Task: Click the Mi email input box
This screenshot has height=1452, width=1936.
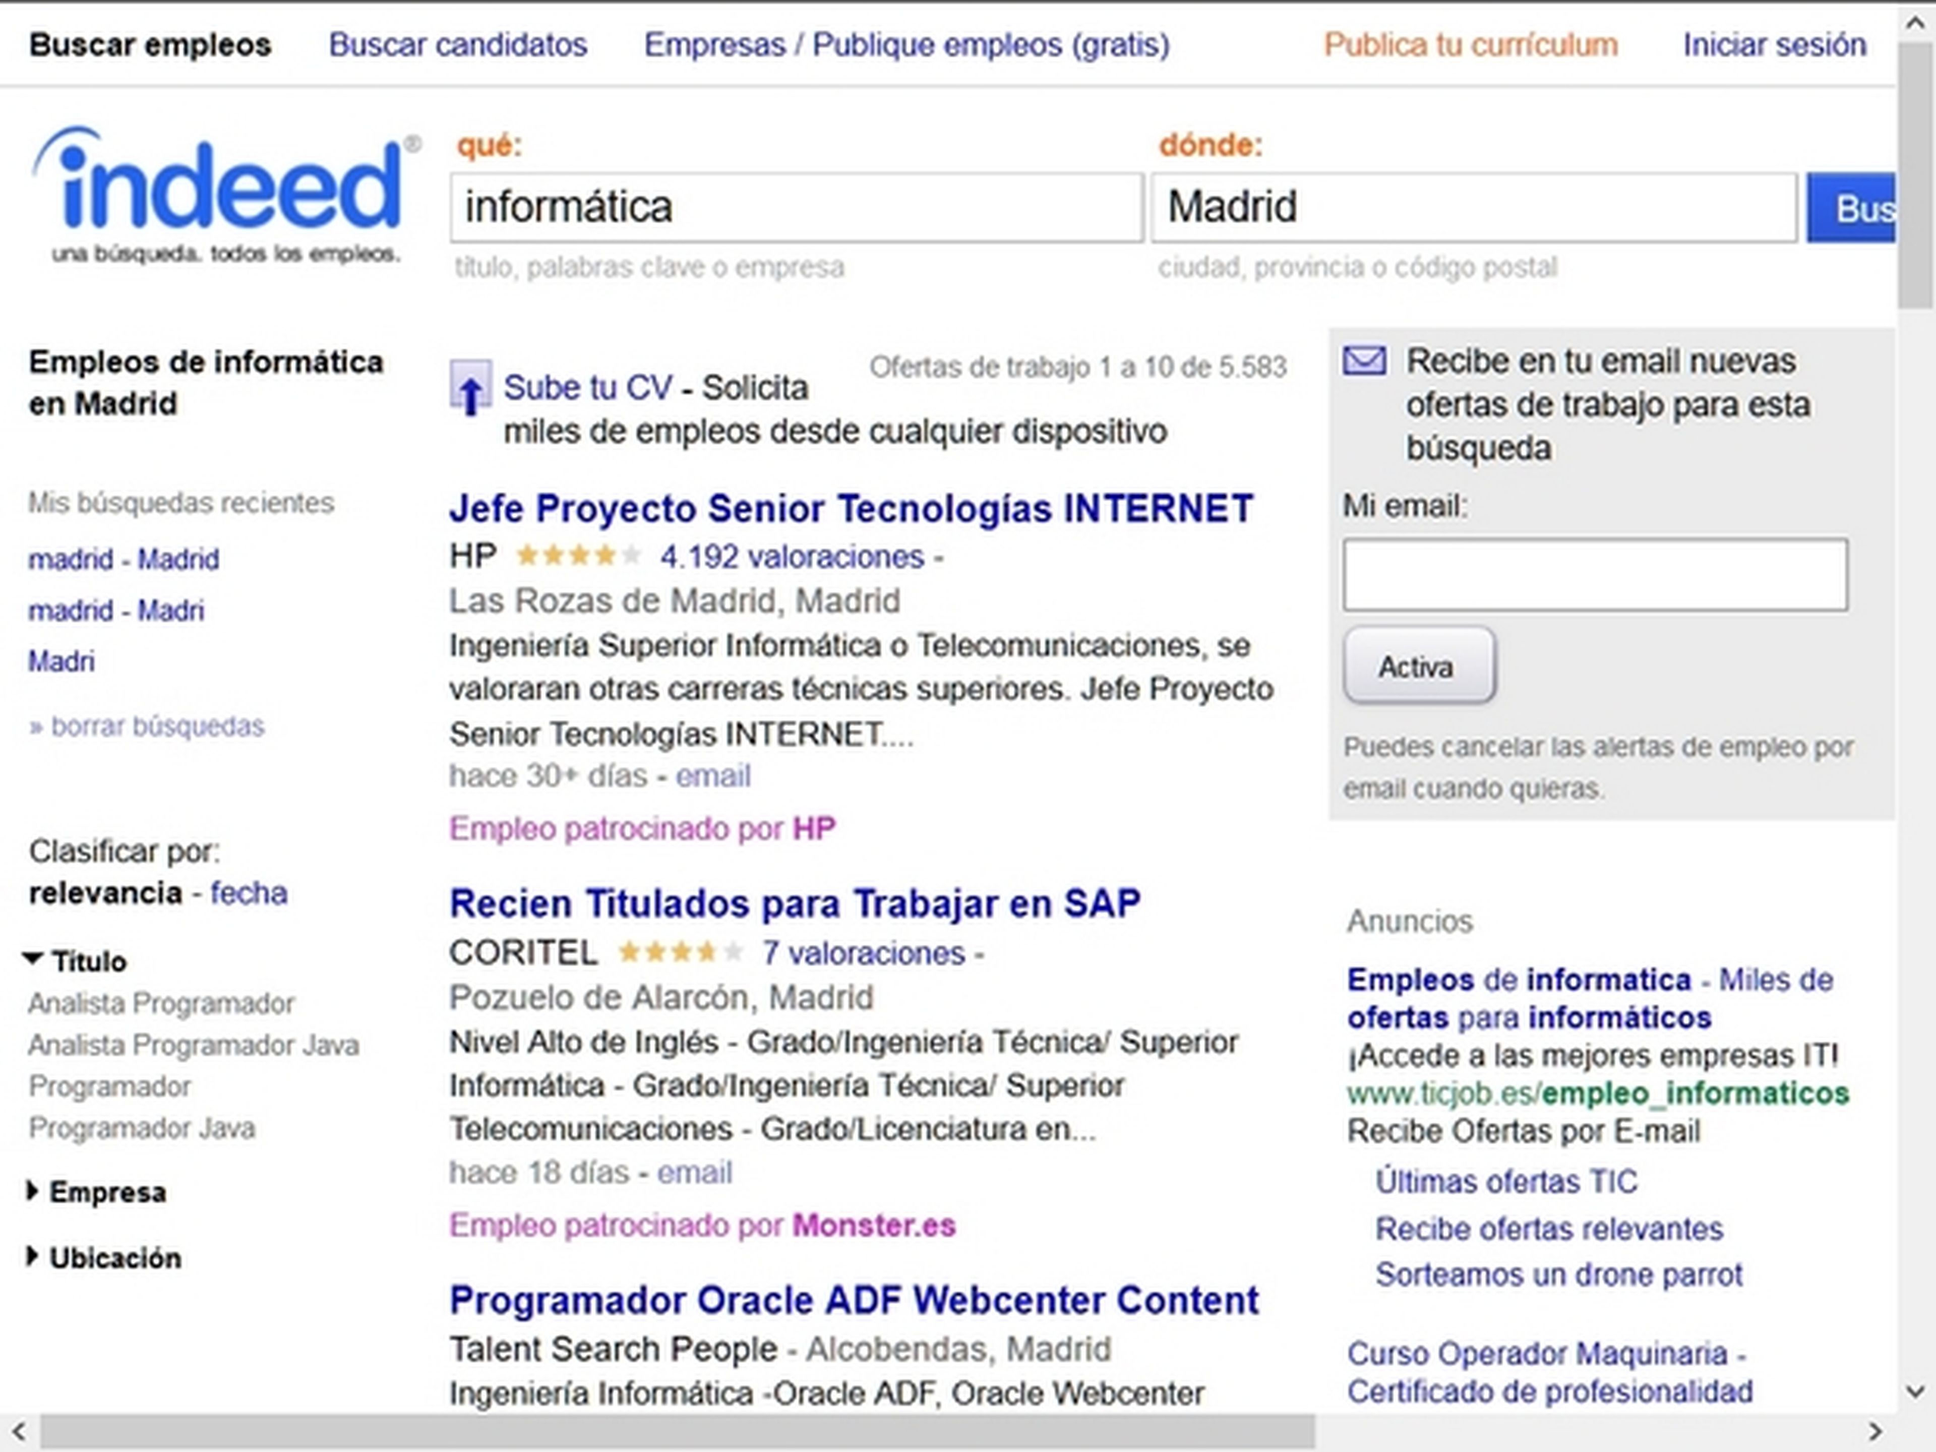Action: click(1596, 575)
